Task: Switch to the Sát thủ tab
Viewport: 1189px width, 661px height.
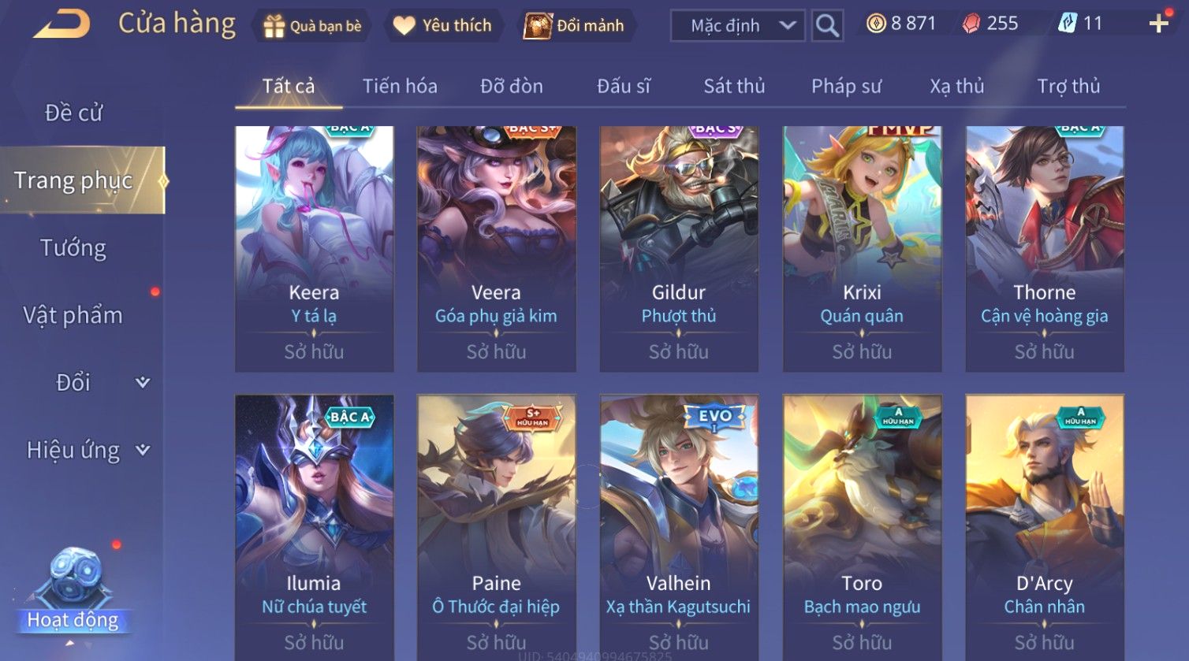Action: 734,86
